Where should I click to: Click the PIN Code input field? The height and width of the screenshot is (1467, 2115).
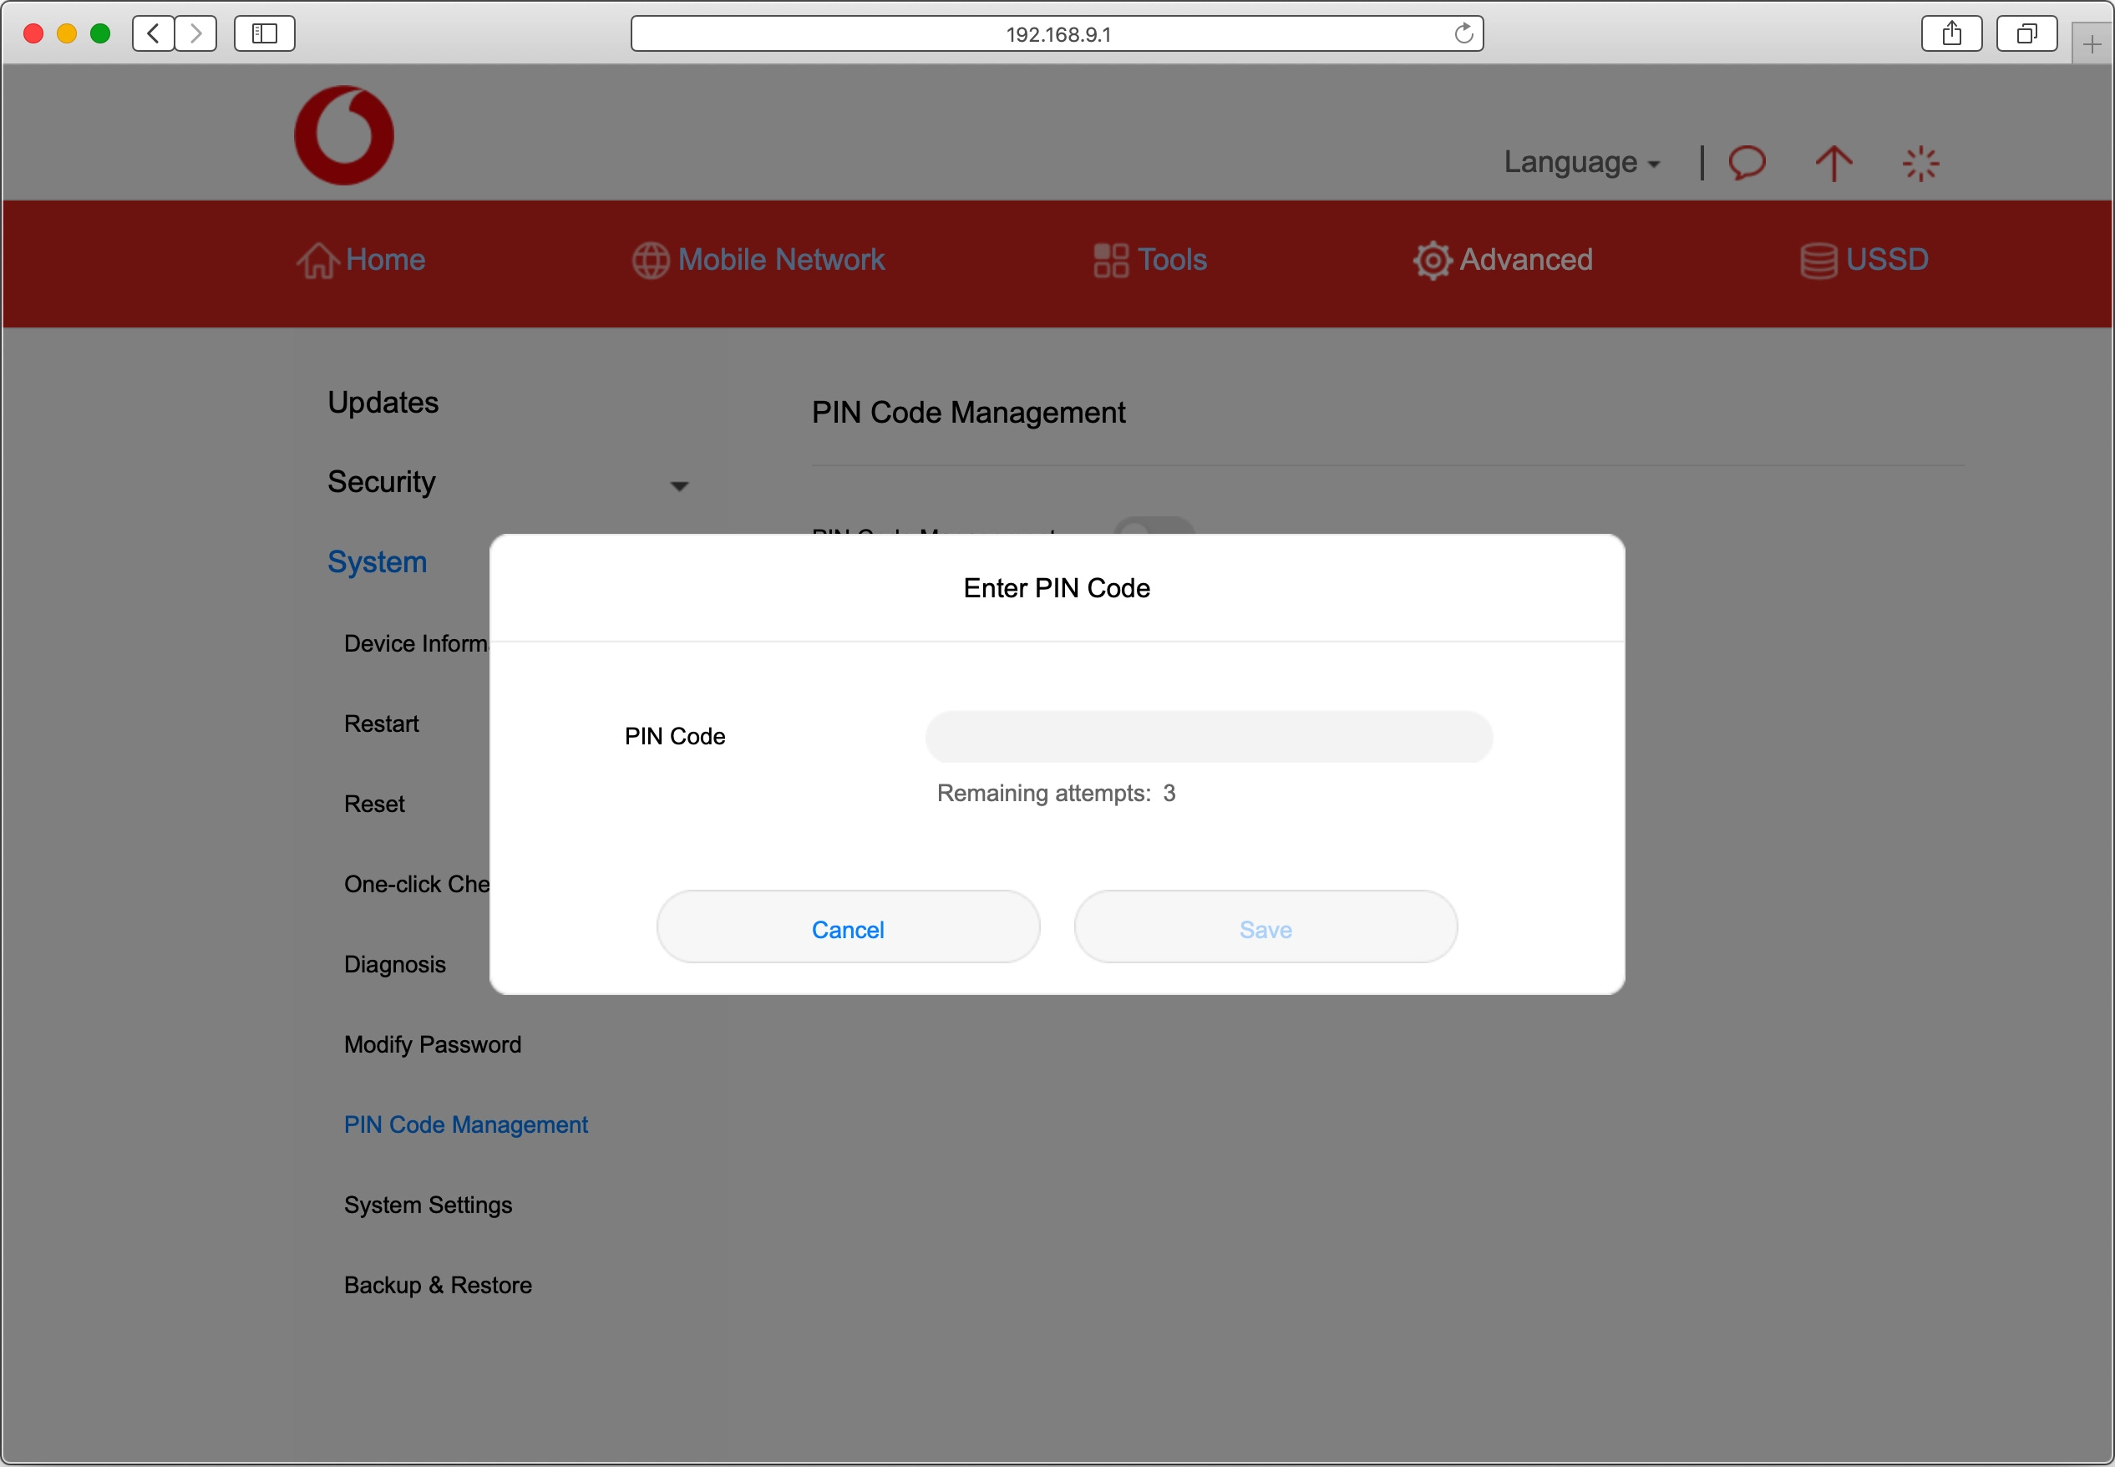pos(1208,736)
